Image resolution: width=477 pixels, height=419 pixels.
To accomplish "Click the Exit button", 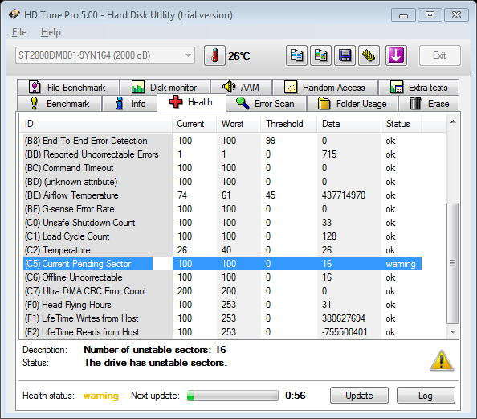I will pos(439,55).
